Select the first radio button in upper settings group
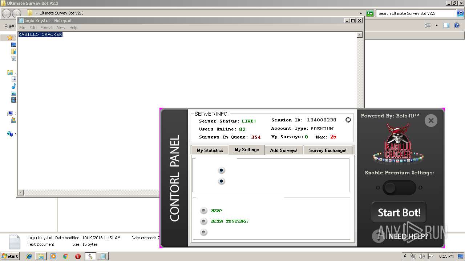Screen dimensions: 465x261 (x=221, y=170)
